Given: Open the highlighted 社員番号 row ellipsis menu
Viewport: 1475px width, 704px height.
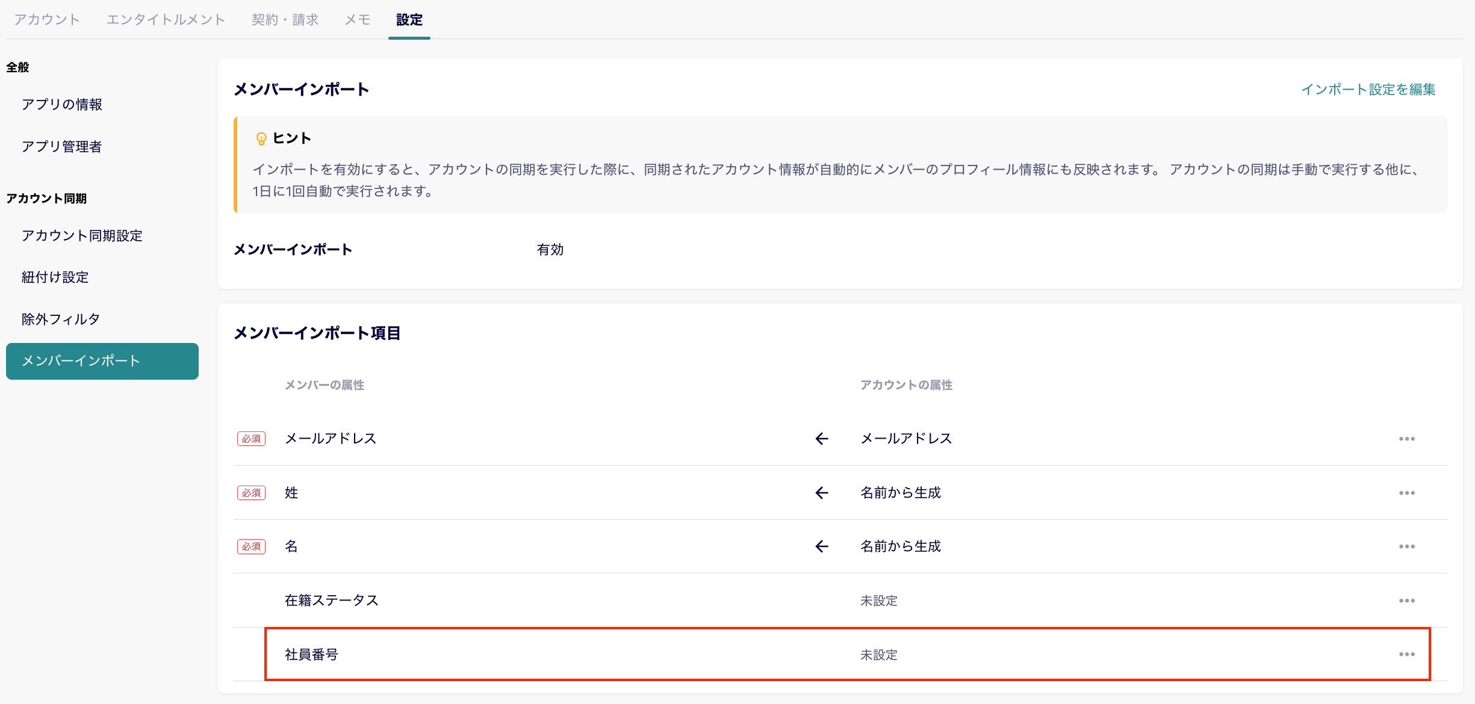Looking at the screenshot, I should pyautogui.click(x=1407, y=654).
